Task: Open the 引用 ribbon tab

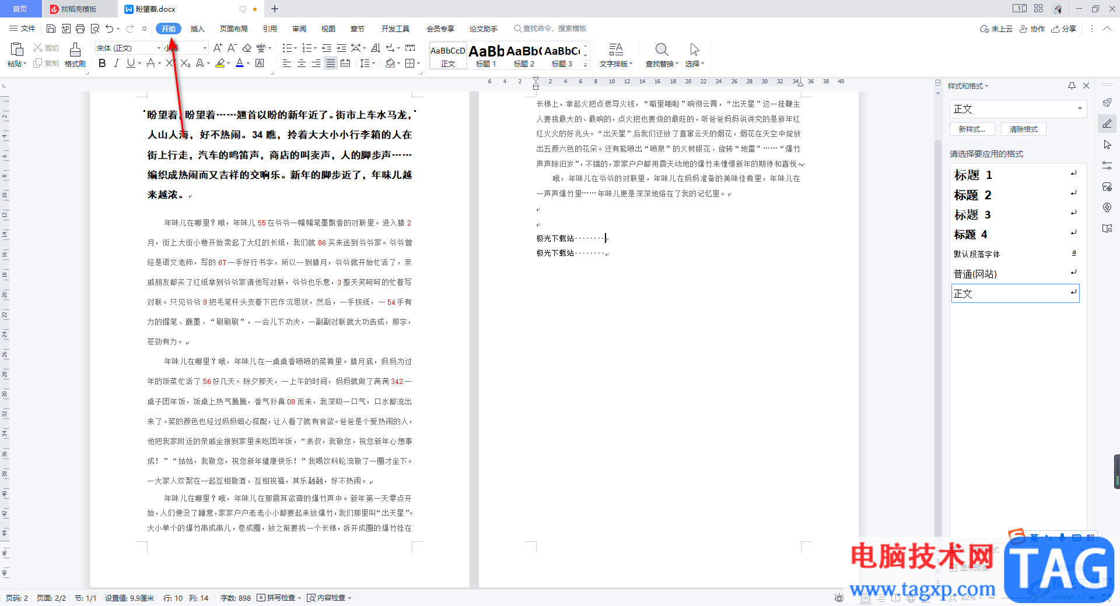Action: point(269,29)
